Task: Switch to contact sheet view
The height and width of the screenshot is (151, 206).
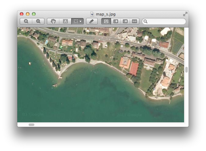Action: pos(134,21)
